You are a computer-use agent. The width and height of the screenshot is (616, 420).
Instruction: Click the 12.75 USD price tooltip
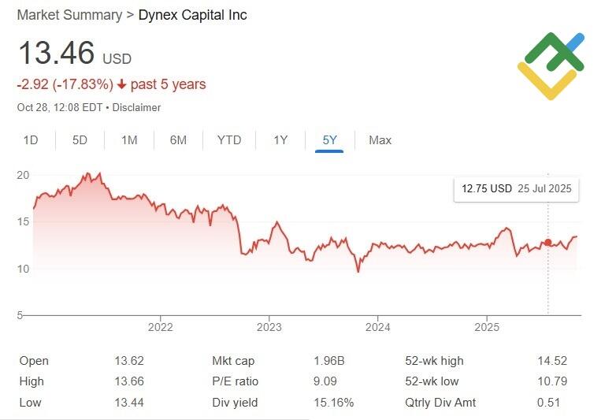click(x=516, y=189)
